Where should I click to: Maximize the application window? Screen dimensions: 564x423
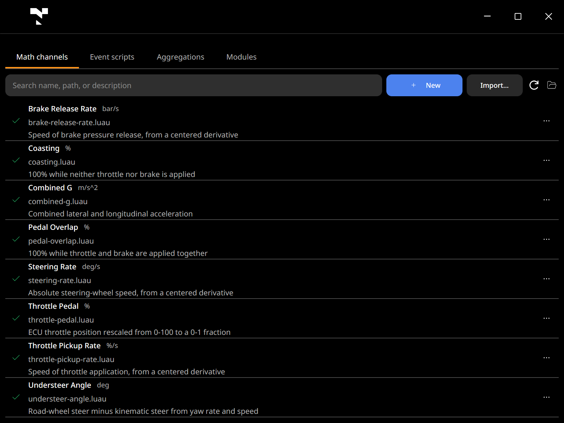(518, 16)
